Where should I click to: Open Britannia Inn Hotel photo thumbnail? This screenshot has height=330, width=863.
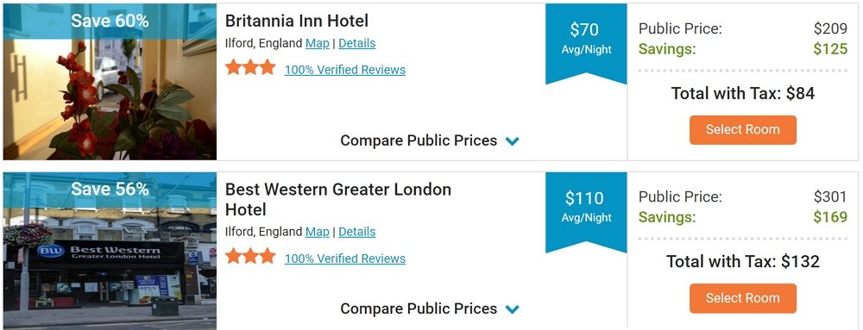110,81
